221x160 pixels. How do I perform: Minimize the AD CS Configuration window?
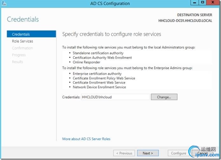point(194,3)
